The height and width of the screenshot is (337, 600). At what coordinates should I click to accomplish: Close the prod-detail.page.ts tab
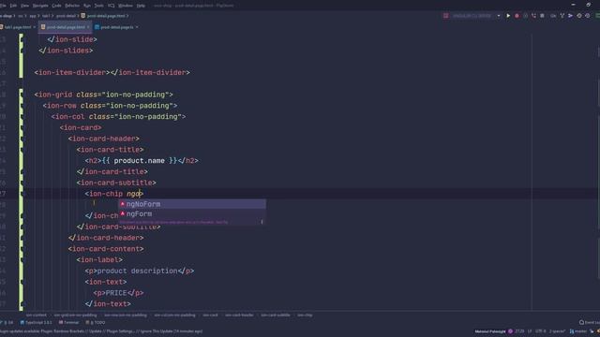[137, 27]
